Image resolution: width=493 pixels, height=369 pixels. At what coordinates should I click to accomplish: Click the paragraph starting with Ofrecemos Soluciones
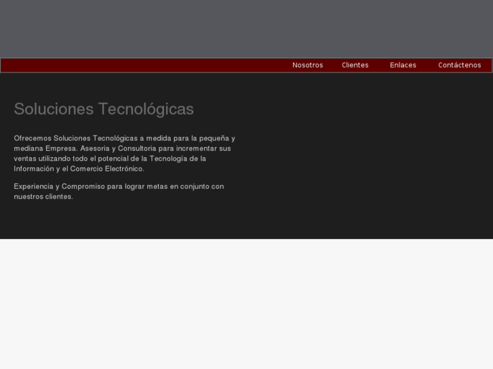(125, 154)
